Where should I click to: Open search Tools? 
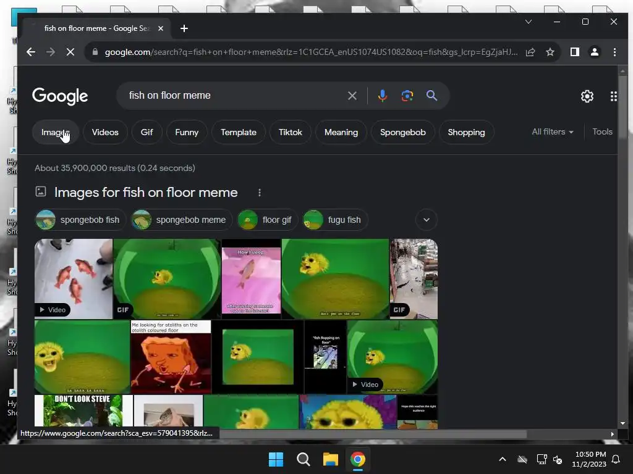point(602,132)
